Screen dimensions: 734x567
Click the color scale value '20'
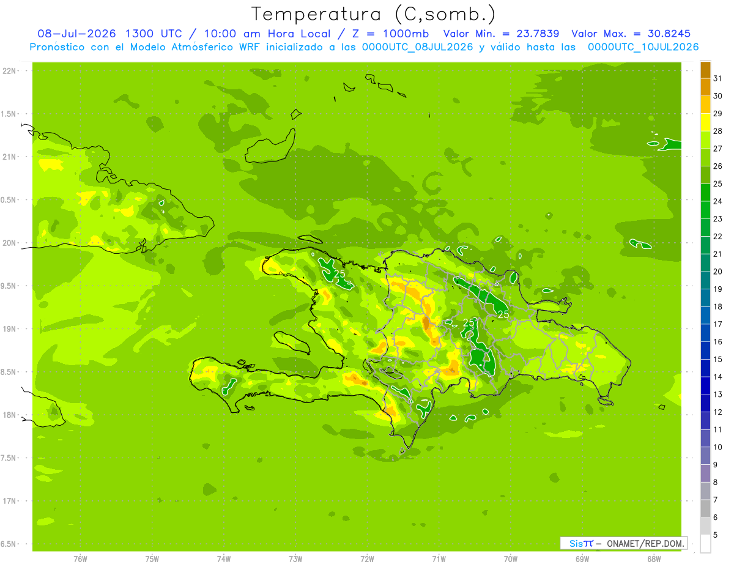717,272
